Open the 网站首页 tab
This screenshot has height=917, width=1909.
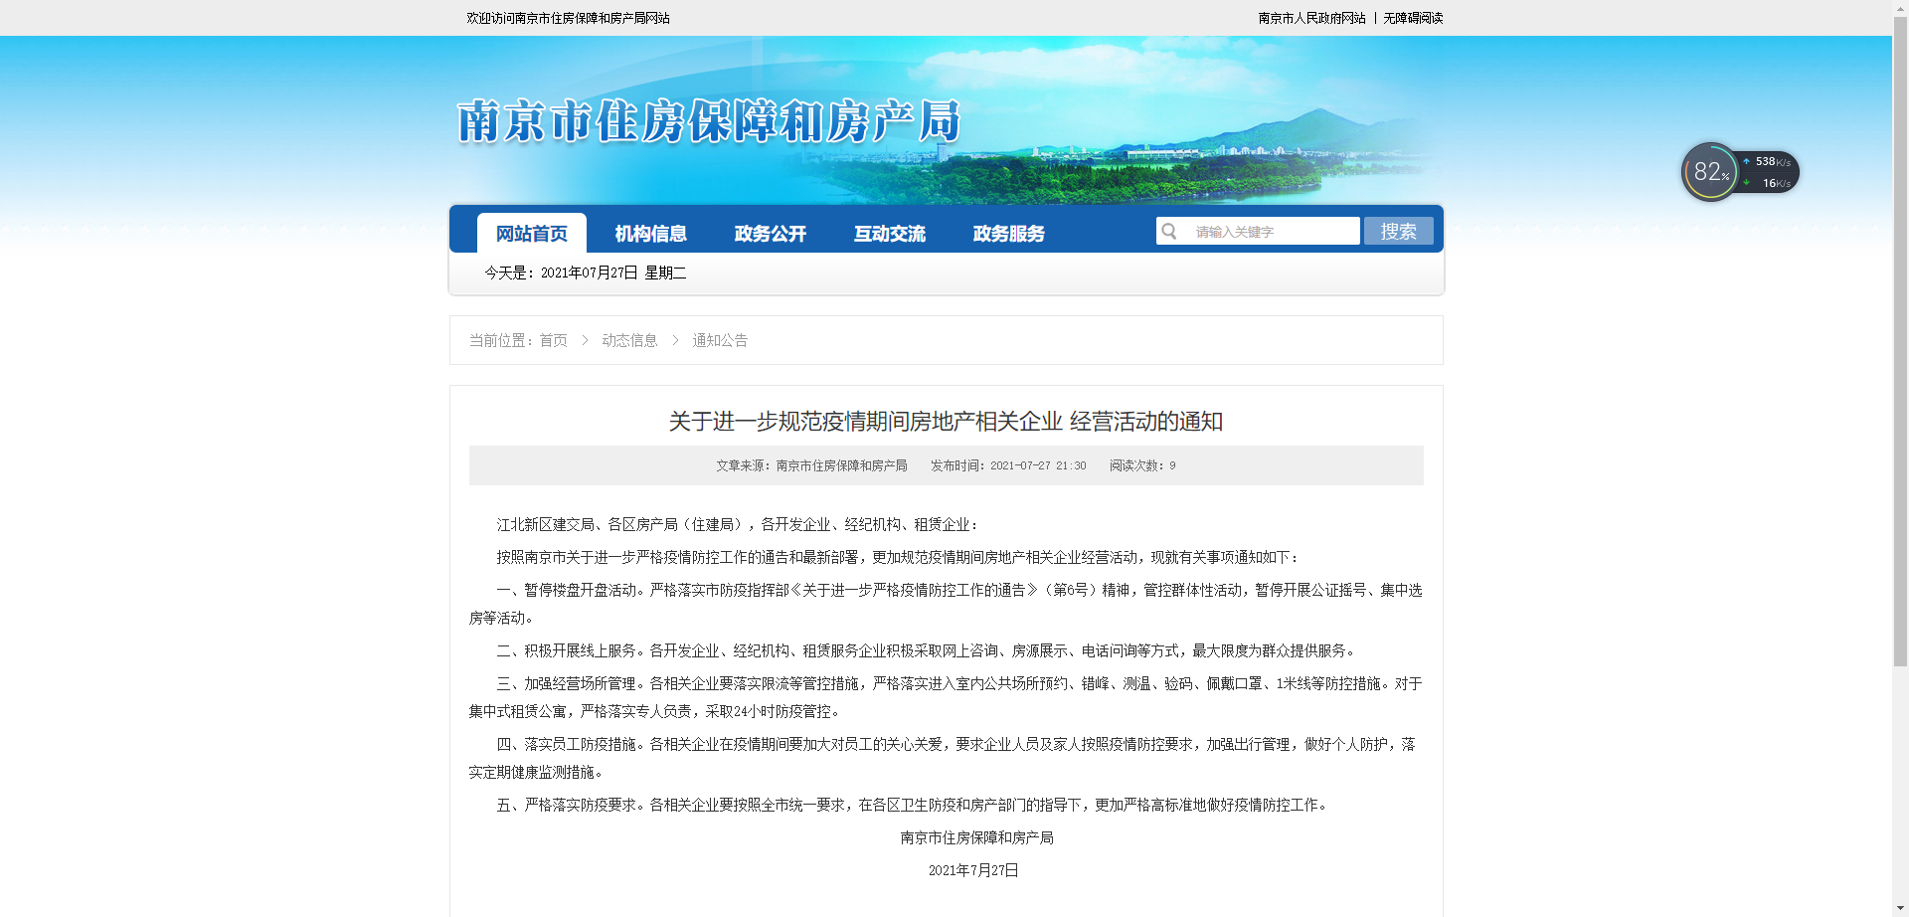(532, 234)
